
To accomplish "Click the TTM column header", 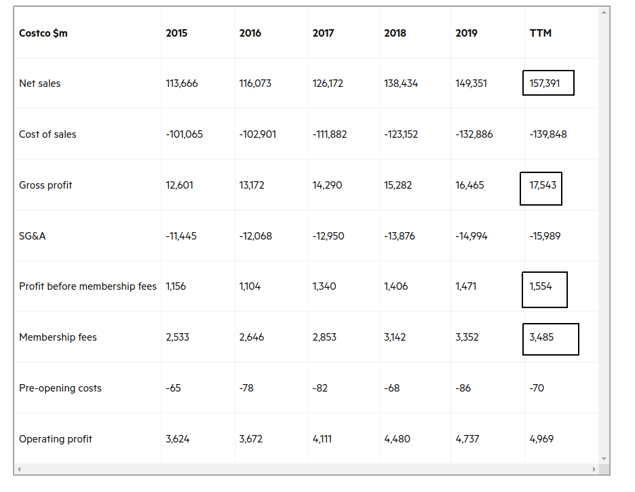I will click(x=540, y=33).
